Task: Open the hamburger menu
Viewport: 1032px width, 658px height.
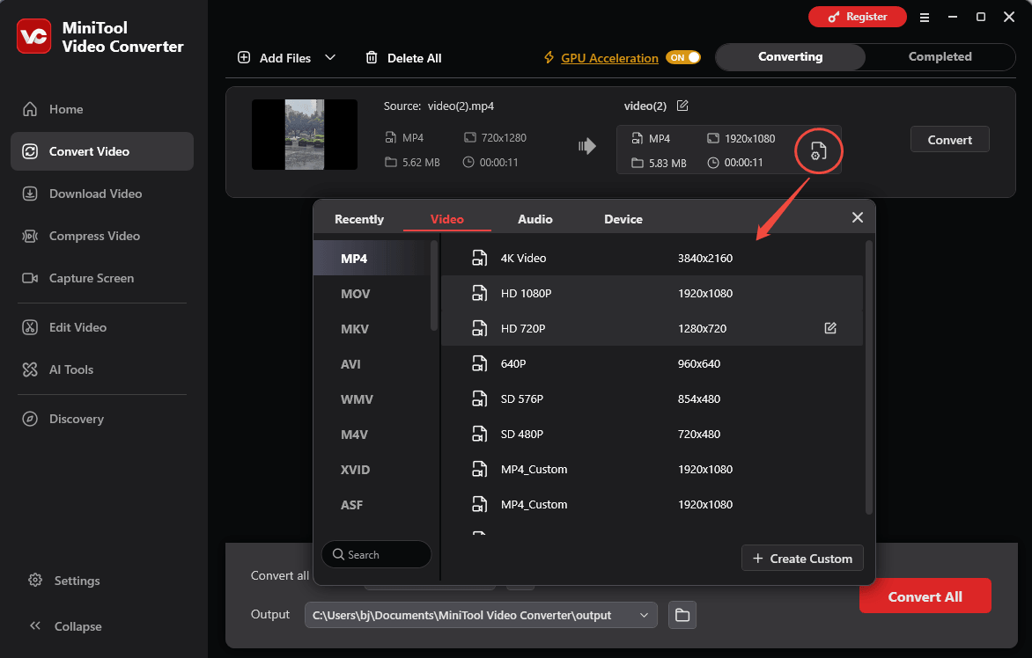Action: pos(924,17)
